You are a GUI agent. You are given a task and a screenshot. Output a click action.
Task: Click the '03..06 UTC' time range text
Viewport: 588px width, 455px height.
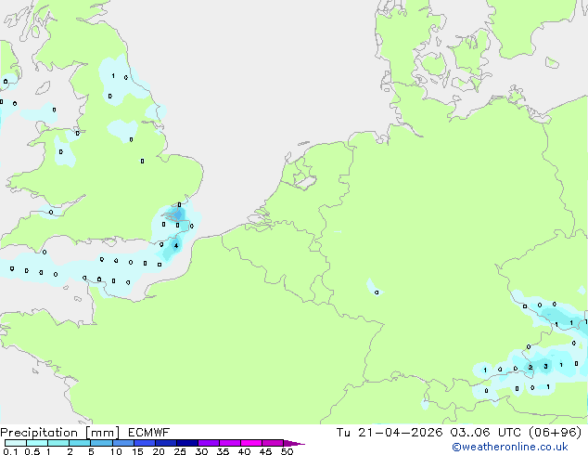coord(486,433)
